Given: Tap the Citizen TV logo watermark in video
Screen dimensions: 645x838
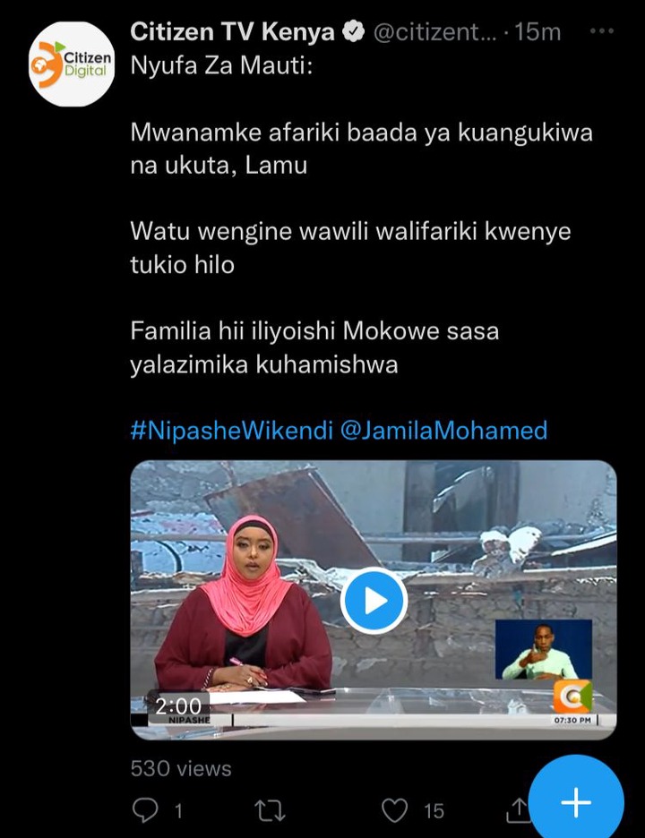Looking at the screenshot, I should [x=572, y=697].
